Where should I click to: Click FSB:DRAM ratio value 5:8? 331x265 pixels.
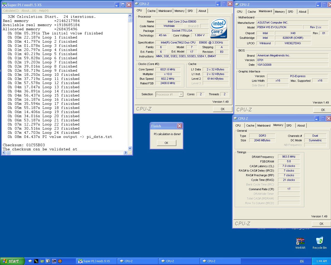click(x=289, y=161)
